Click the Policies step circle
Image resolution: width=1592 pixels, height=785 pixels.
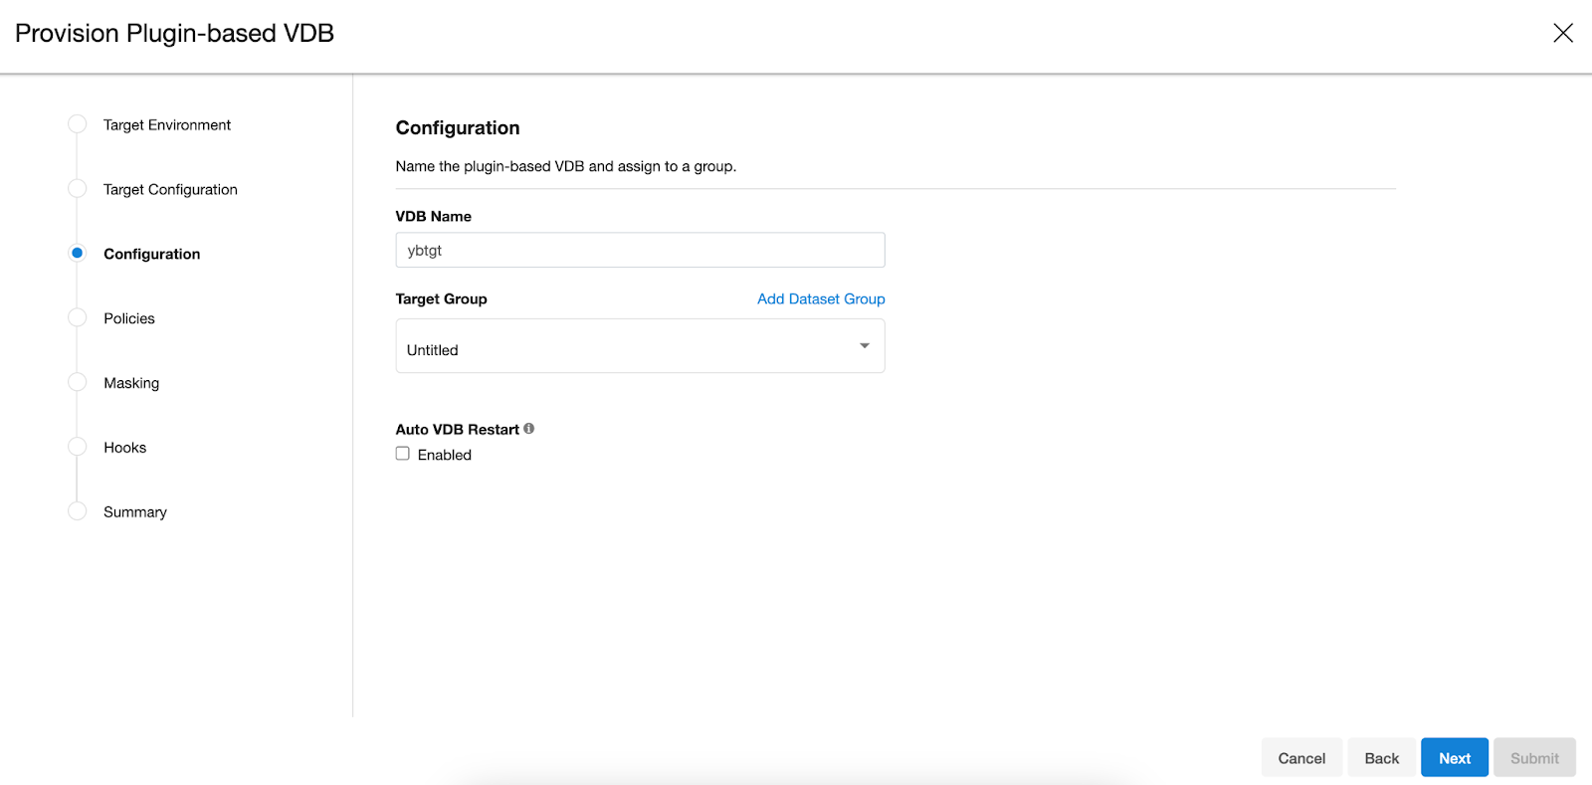77,318
